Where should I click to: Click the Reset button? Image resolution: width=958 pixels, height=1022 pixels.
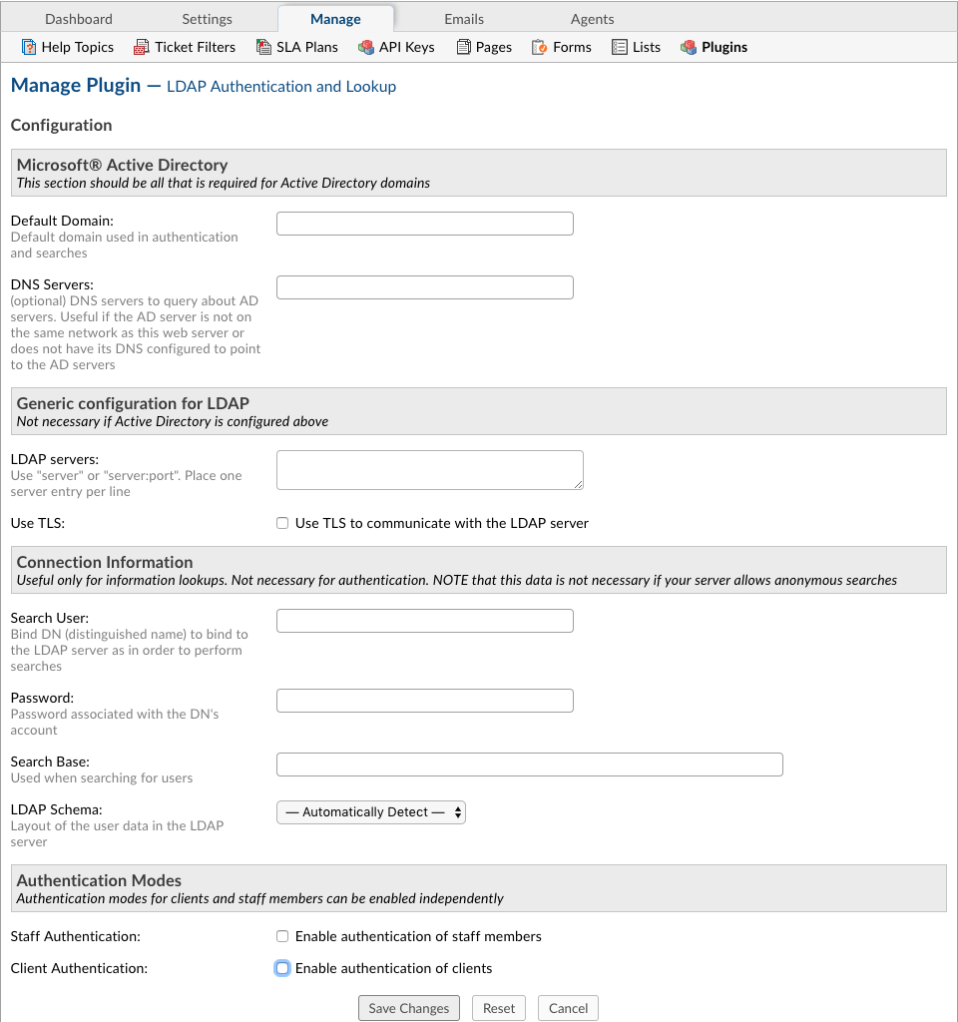click(x=499, y=1008)
